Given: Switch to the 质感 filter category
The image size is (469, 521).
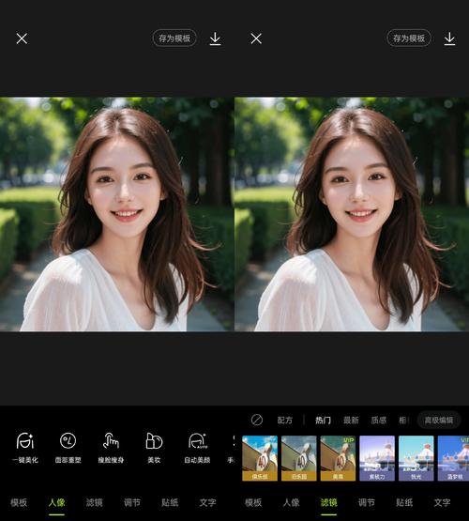Looking at the screenshot, I should pos(379,421).
